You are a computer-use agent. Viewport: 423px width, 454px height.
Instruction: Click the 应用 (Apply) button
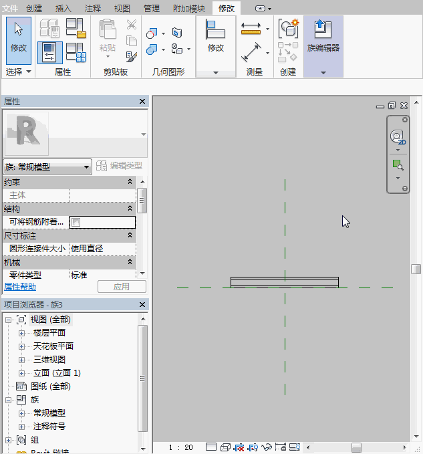[121, 287]
